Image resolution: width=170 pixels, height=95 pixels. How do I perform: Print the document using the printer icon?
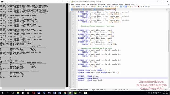click(87, 7)
